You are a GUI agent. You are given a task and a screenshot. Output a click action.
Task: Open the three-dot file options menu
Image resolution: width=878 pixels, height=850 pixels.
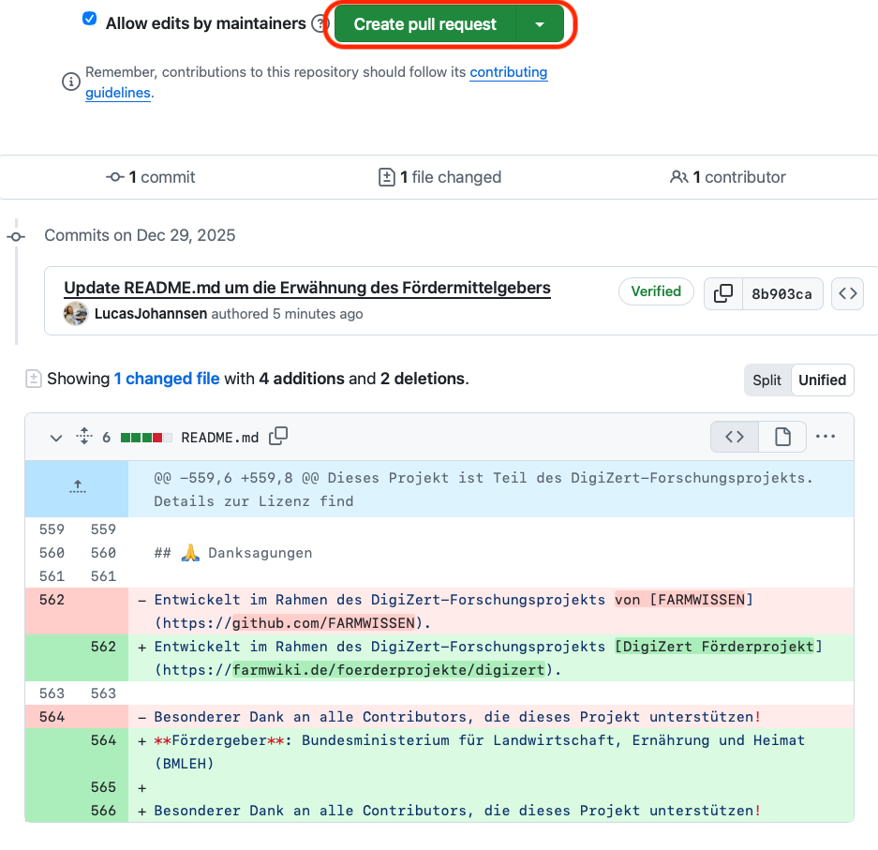click(825, 437)
